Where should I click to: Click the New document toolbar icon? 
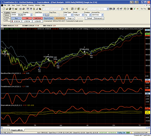tap(4, 9)
